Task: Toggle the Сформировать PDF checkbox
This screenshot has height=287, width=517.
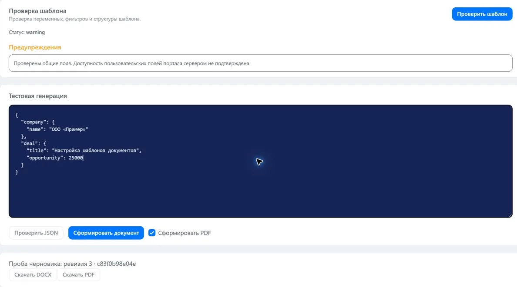Action: (152, 233)
